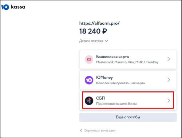Open ЮMoney row chevron arrow
This screenshot has height=138, width=182.
pyautogui.click(x=169, y=80)
